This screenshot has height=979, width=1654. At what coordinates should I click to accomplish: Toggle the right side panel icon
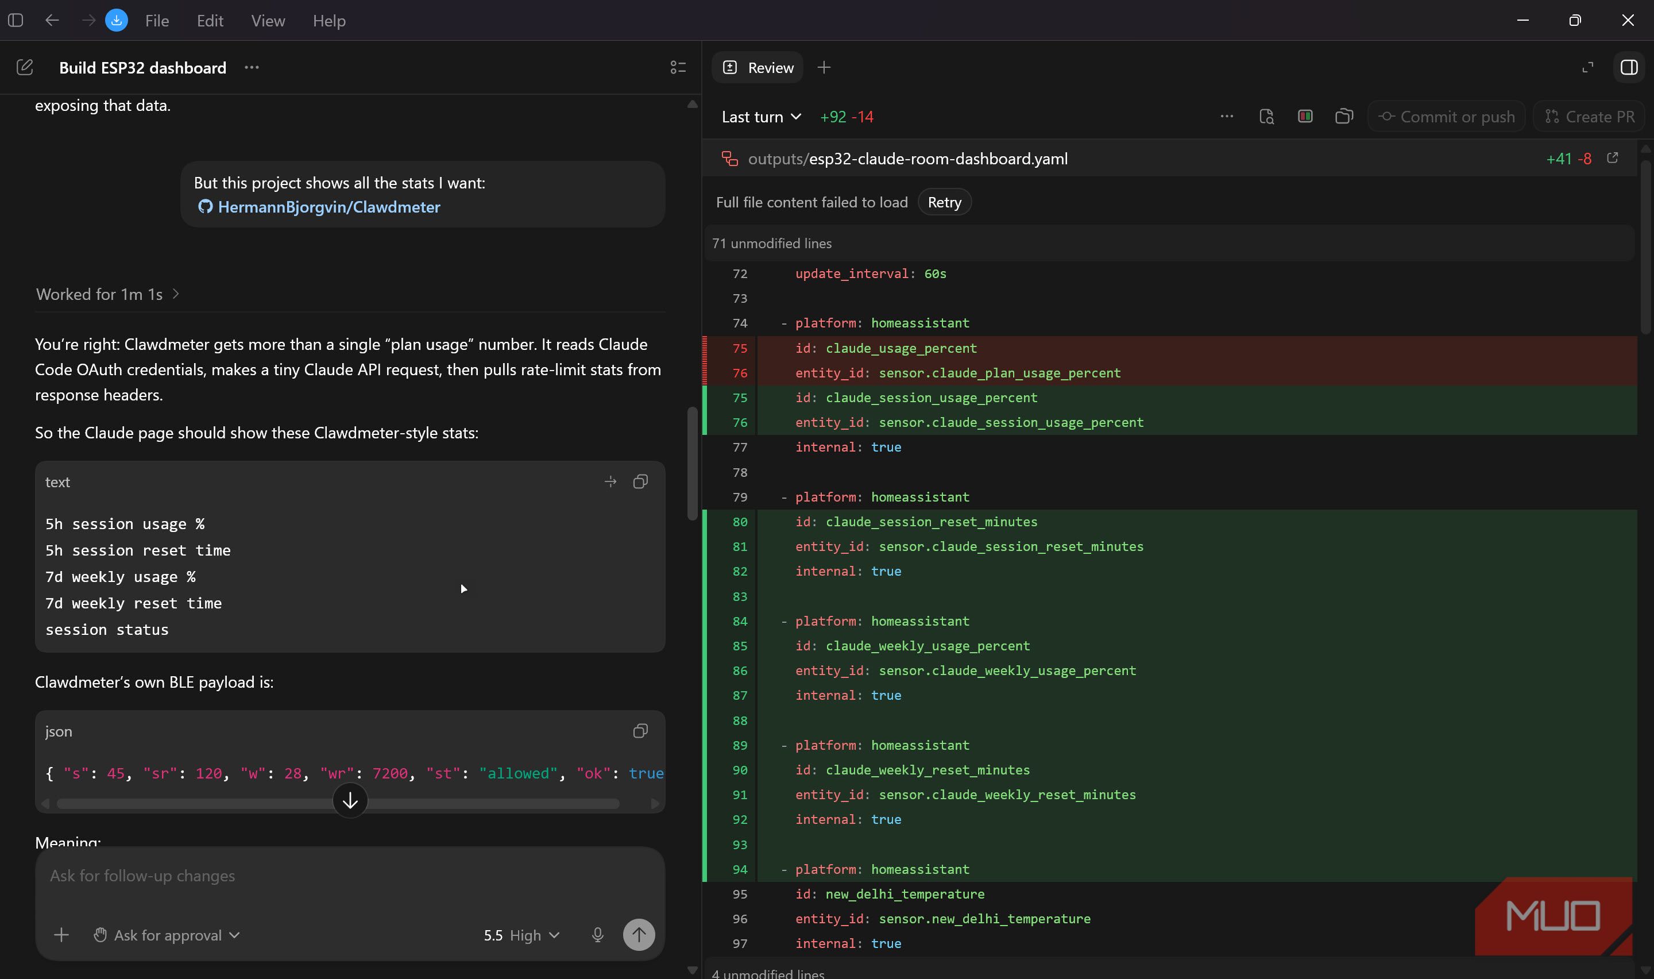1629,67
